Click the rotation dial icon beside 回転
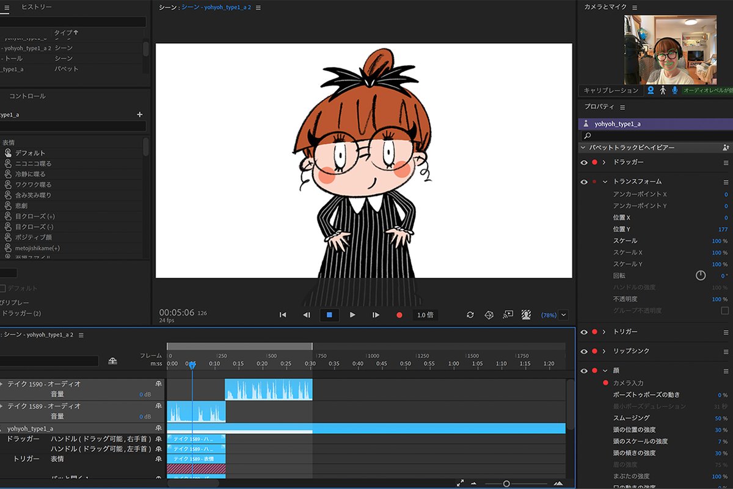733x489 pixels. 701,276
